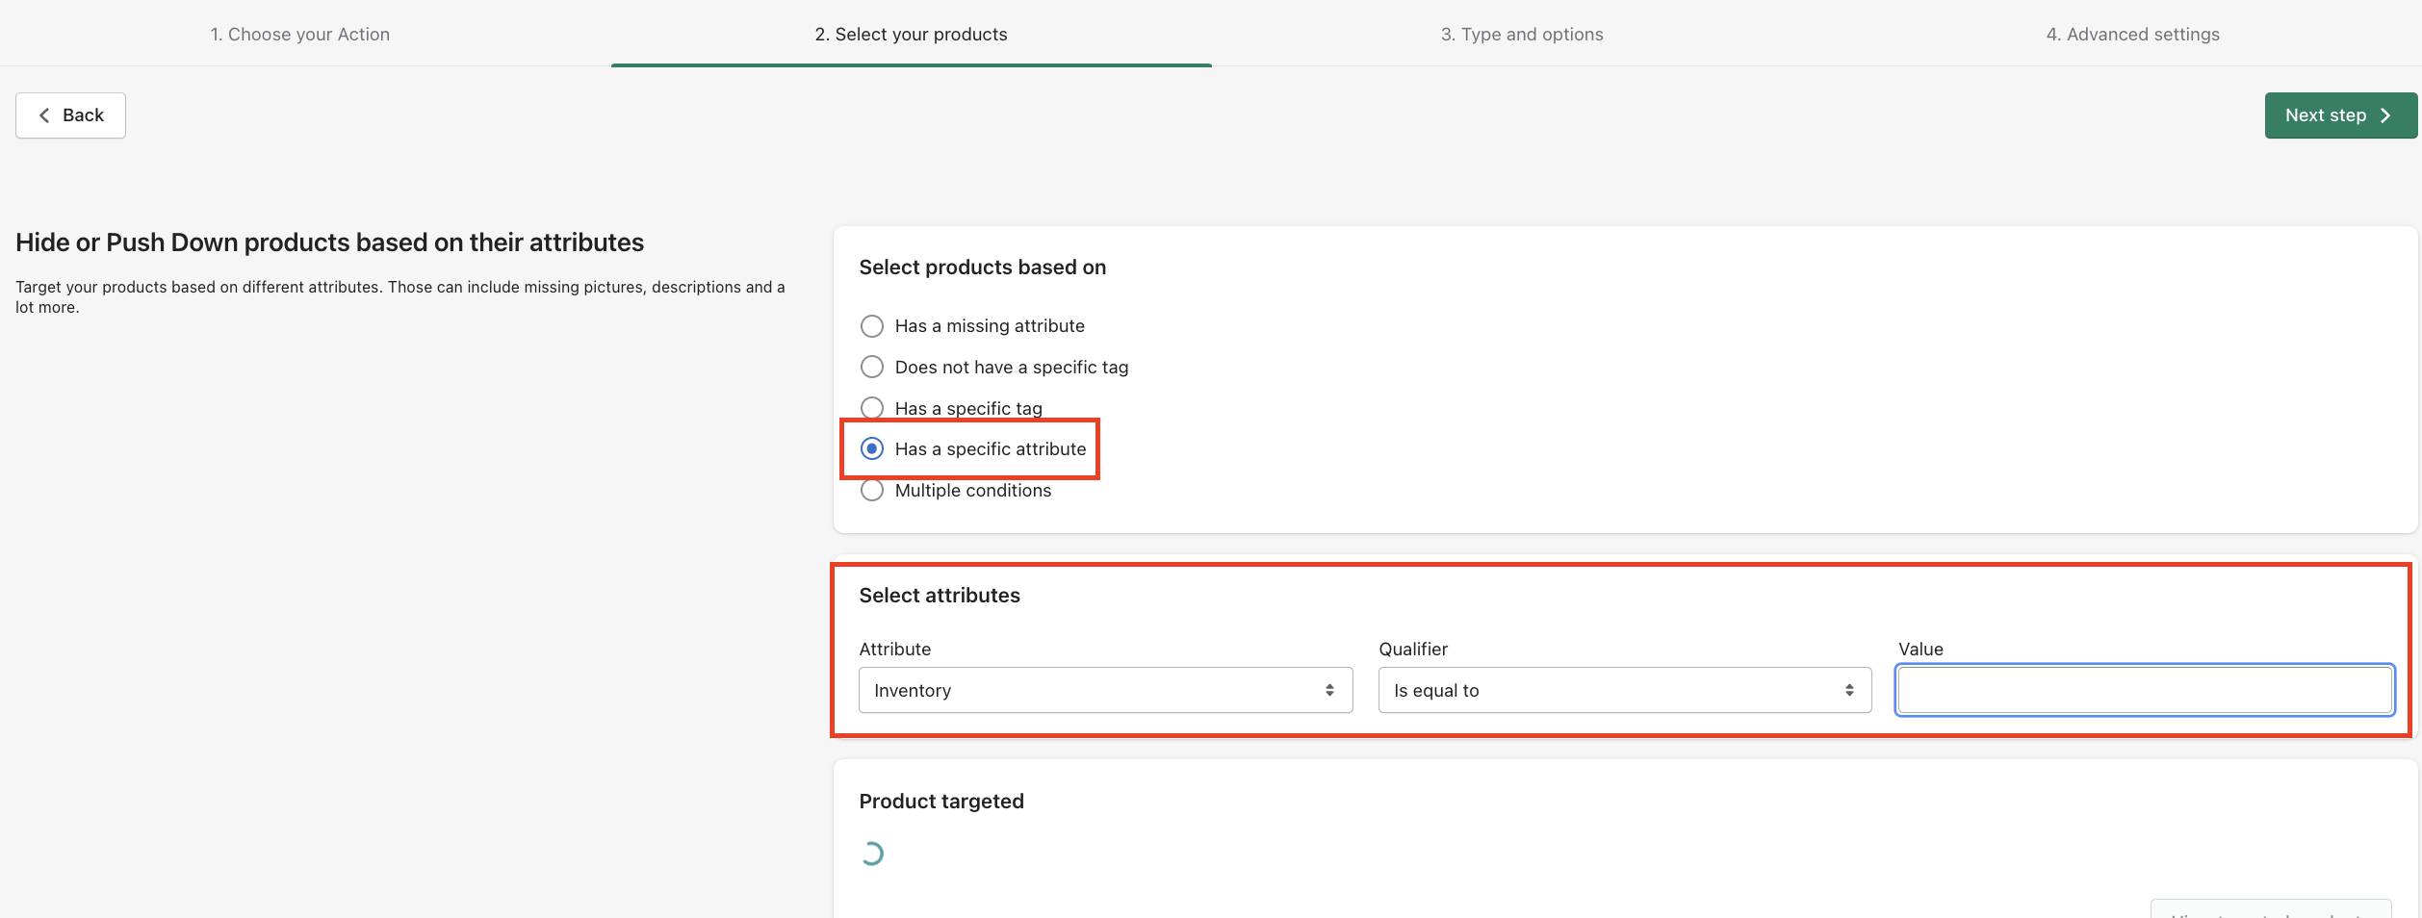Click the Attribute dropdown arrows icon
Image resolution: width=2422 pixels, height=918 pixels.
click(1329, 690)
